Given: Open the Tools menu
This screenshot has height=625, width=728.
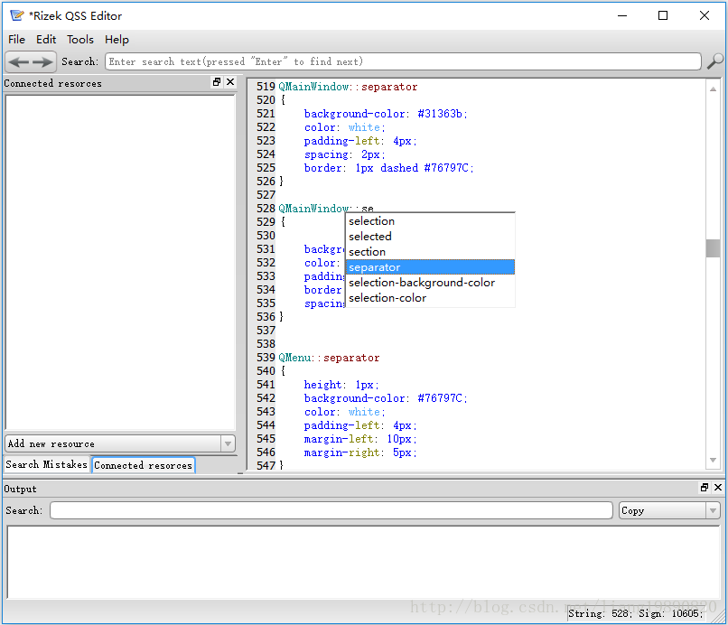Looking at the screenshot, I should (x=79, y=40).
